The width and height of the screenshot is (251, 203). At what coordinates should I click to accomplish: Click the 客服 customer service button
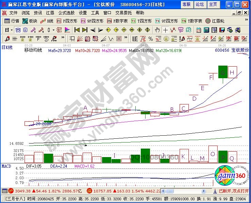186,4
